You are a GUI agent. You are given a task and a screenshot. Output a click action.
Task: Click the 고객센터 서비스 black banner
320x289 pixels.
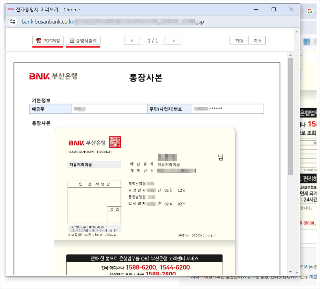click(x=144, y=258)
